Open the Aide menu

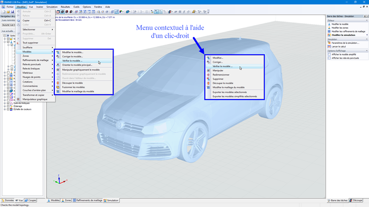pyautogui.click(x=108, y=7)
